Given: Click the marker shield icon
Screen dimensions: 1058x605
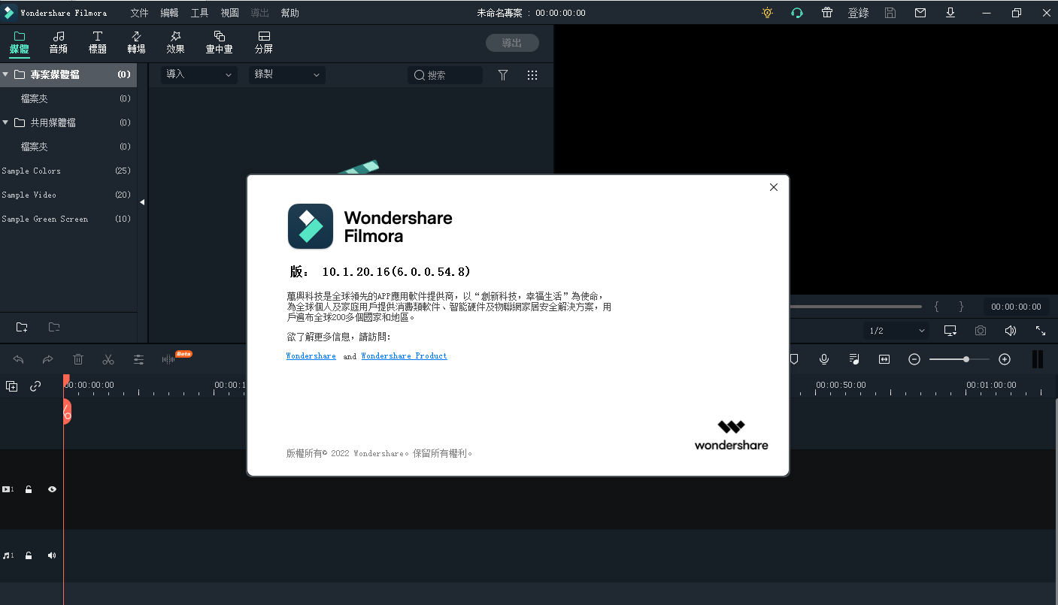Looking at the screenshot, I should click(794, 359).
